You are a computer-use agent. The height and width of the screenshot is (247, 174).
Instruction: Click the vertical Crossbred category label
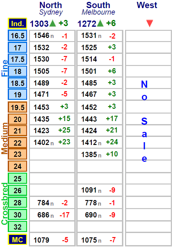pyautogui.click(x=4, y=203)
